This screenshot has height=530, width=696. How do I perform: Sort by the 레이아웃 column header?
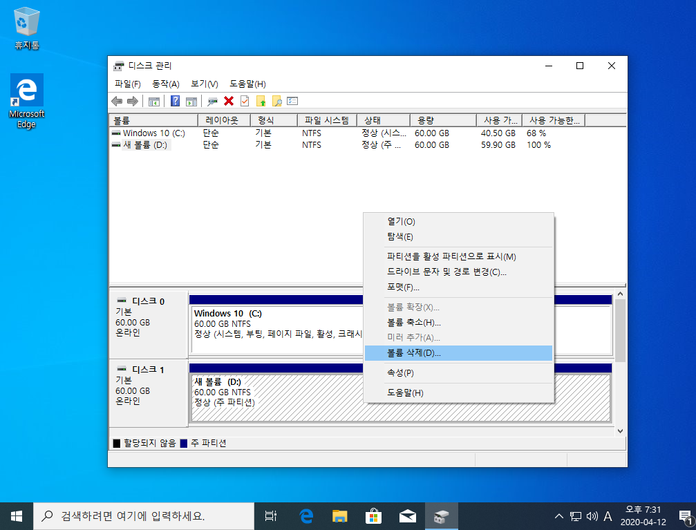click(x=224, y=120)
